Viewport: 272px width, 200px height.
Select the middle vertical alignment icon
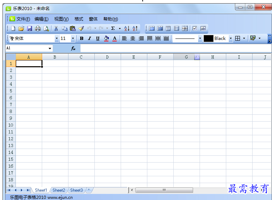tap(158, 38)
